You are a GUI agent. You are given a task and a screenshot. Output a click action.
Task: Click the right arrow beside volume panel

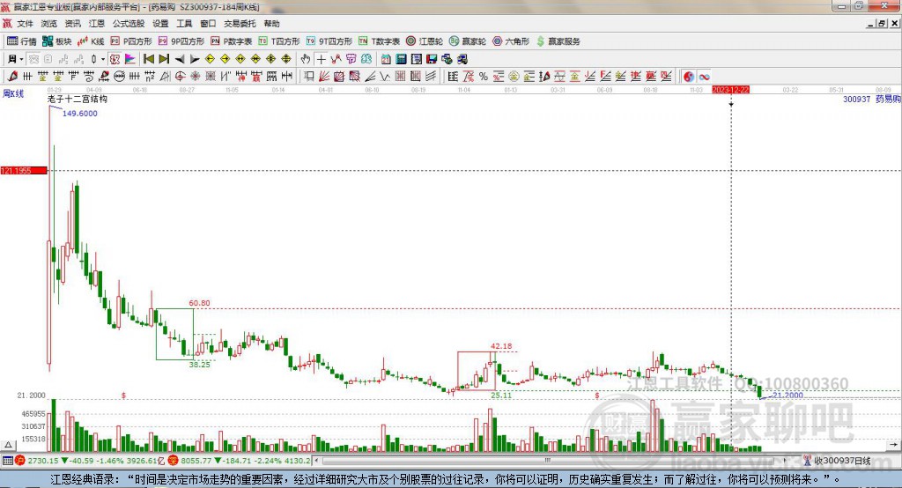[x=893, y=444]
